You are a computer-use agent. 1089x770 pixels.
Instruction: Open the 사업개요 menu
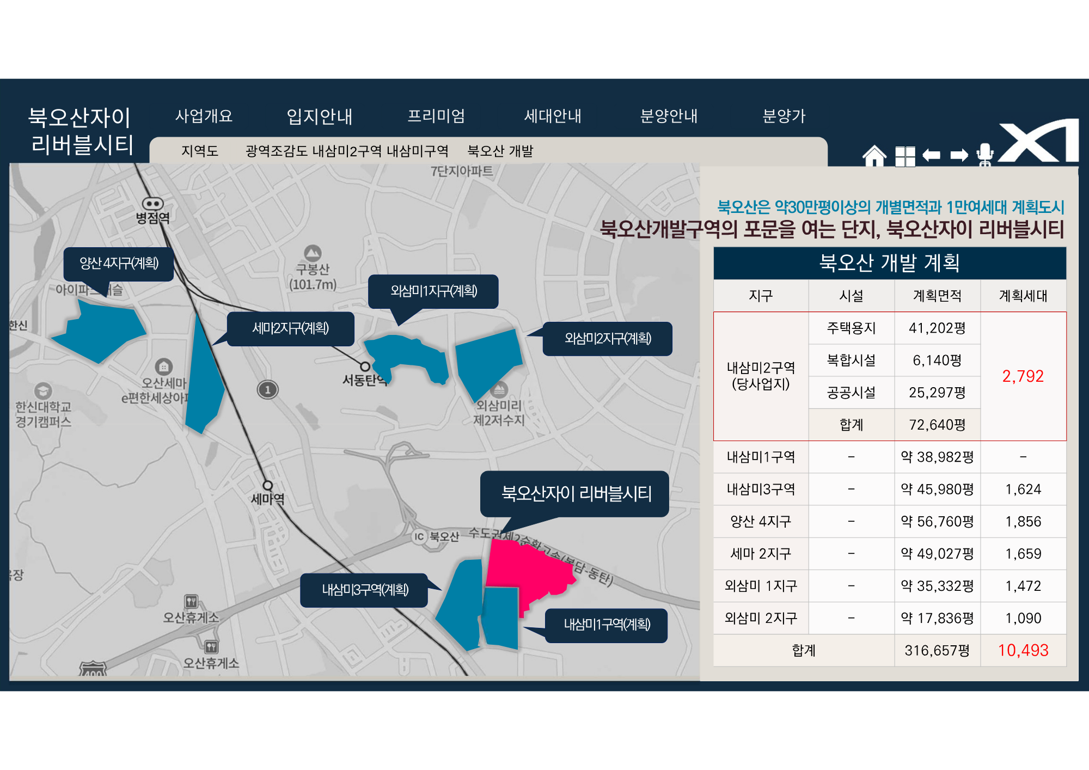coord(204,116)
